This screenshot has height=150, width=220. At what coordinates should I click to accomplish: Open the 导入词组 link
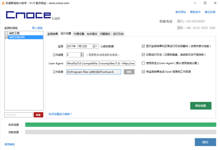[37, 28]
